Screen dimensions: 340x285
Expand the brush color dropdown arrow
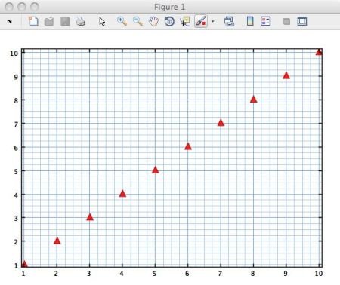pyautogui.click(x=213, y=22)
